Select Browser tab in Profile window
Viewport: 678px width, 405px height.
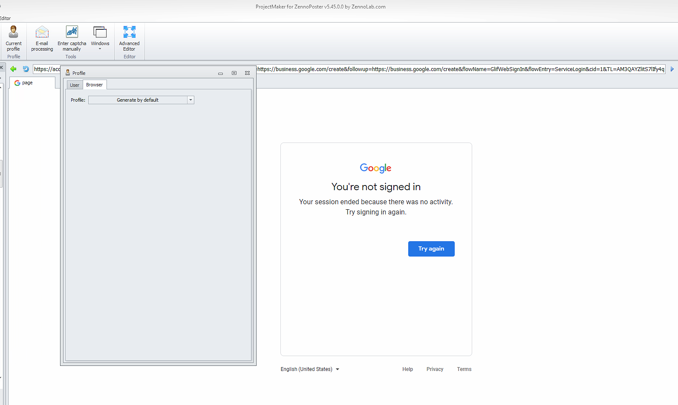(x=95, y=85)
